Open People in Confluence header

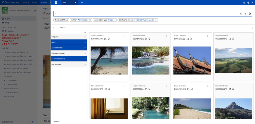(x=34, y=3)
